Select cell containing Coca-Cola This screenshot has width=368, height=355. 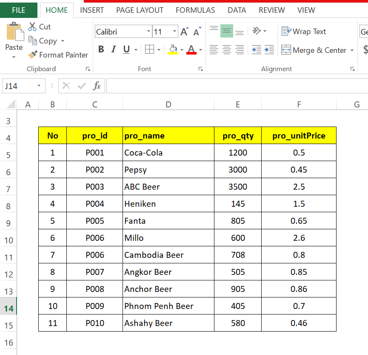(x=168, y=153)
